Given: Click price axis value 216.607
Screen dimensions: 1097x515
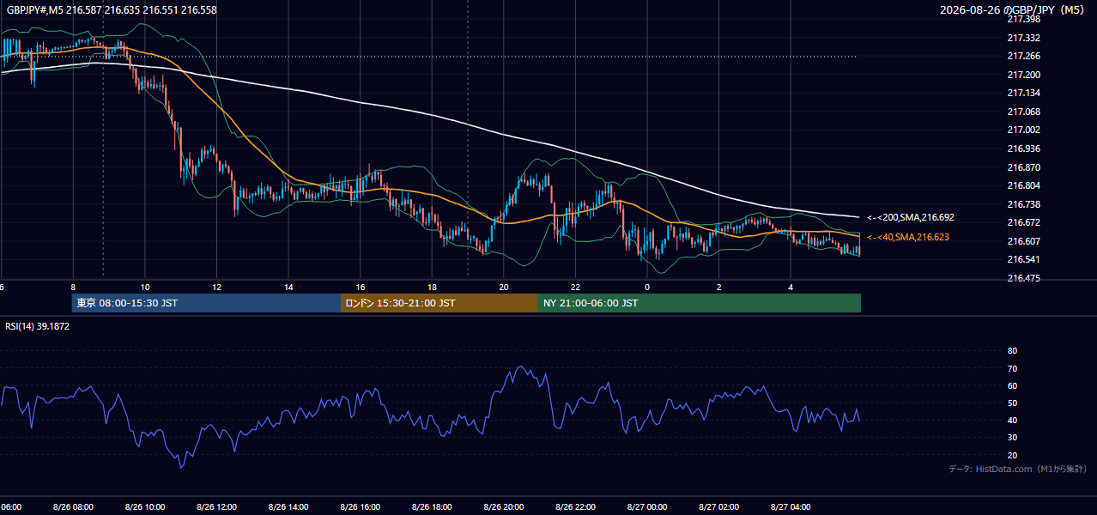Looking at the screenshot, I should (1023, 241).
